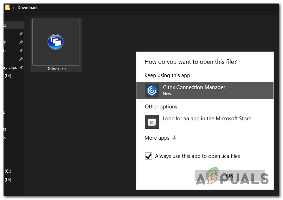Expand the address bar chevron before Downloads

(13, 8)
